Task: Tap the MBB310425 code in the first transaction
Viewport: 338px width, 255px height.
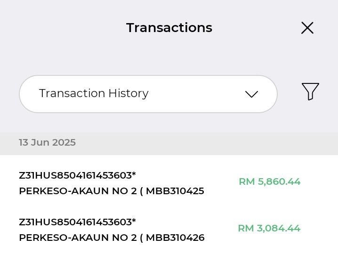Action: 175,191
